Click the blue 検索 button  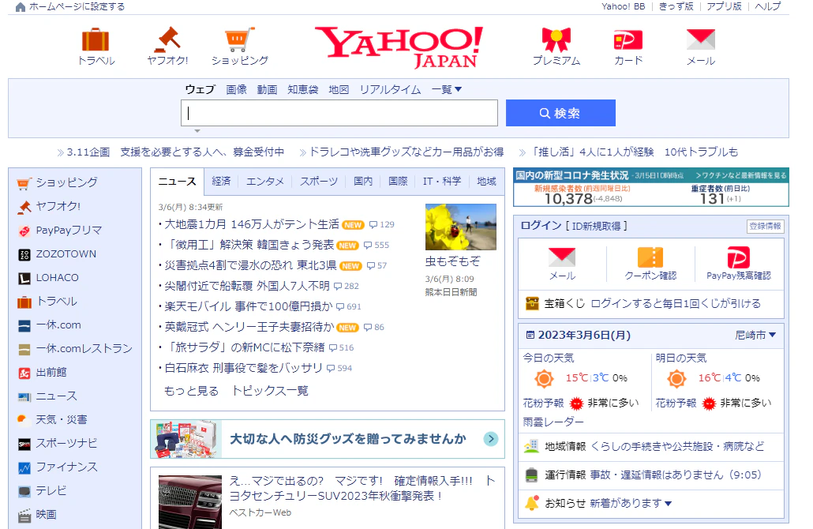(x=560, y=113)
